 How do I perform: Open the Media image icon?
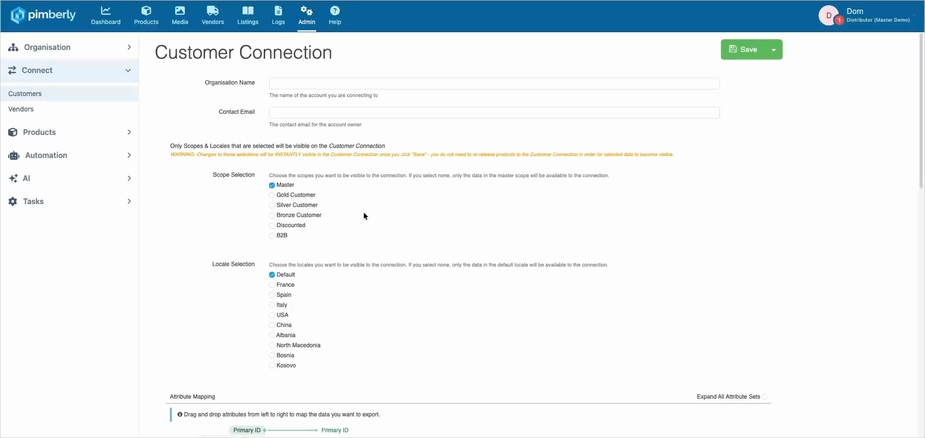(x=180, y=11)
